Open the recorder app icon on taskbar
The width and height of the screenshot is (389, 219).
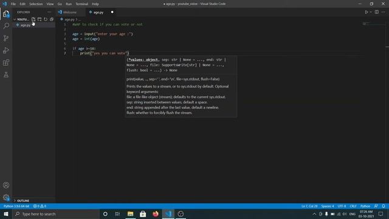click(x=181, y=214)
